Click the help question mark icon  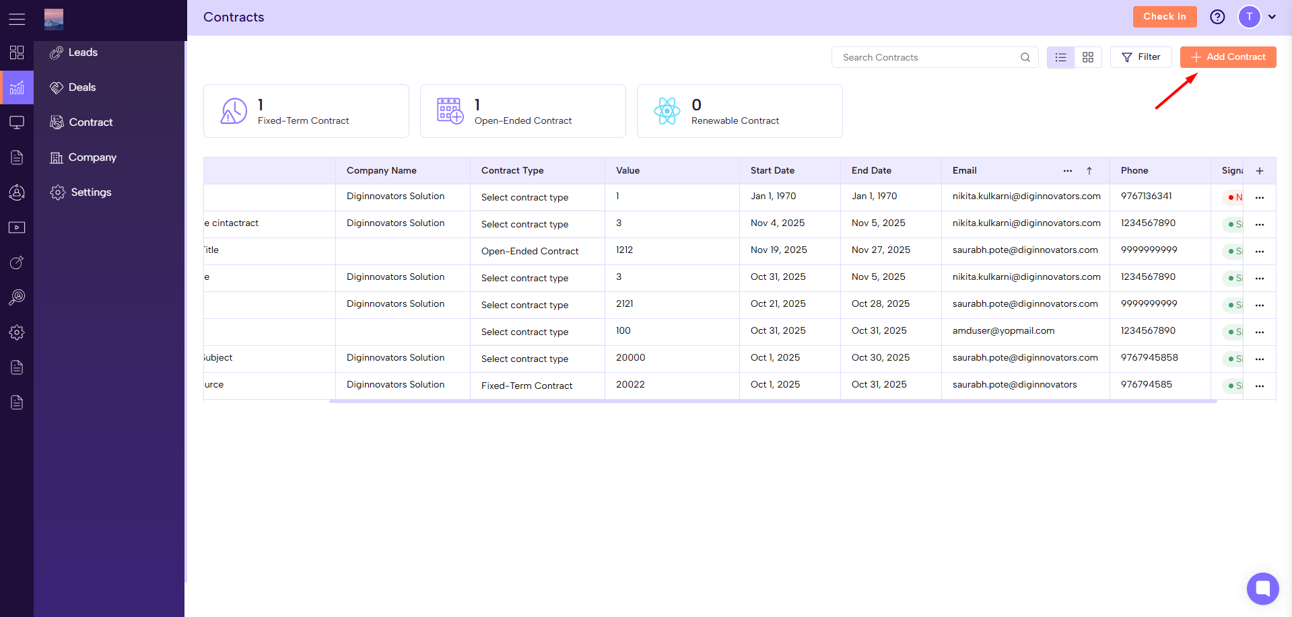pyautogui.click(x=1217, y=17)
